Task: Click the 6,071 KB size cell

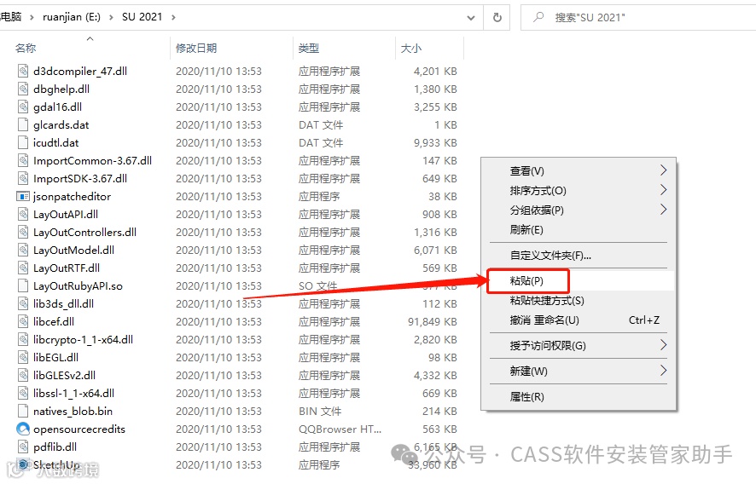Action: [435, 250]
